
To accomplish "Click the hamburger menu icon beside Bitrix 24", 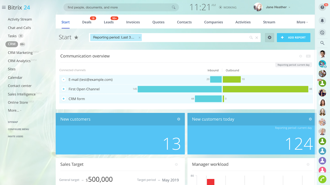I will click(x=4, y=8).
